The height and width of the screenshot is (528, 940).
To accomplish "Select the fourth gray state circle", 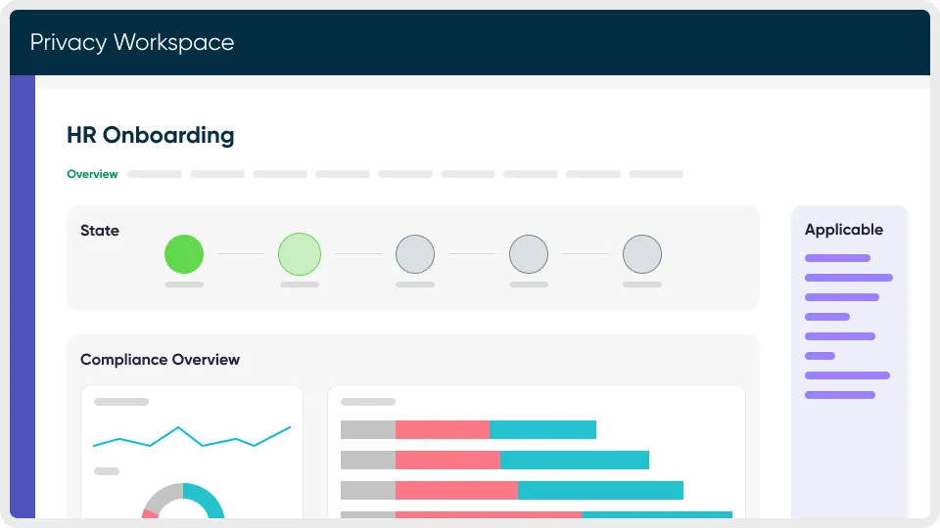I will (529, 254).
